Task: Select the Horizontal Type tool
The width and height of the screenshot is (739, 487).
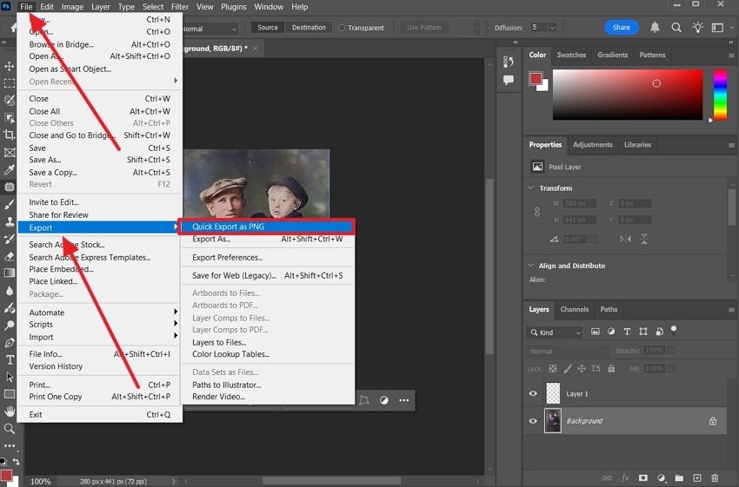Action: pyautogui.click(x=10, y=359)
